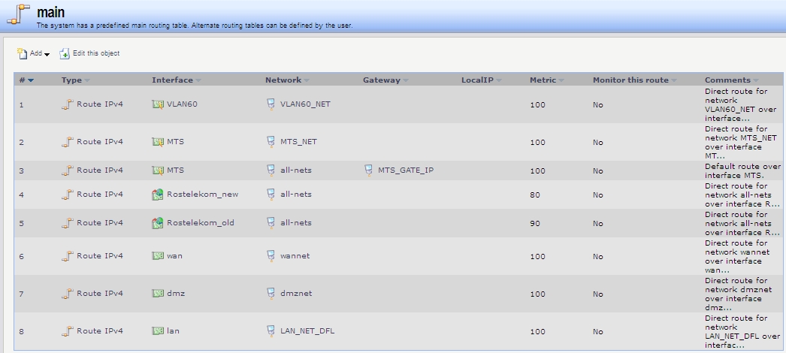Image resolution: width=786 pixels, height=353 pixels.
Task: Select the No monitor value in row 1
Action: [x=597, y=104]
